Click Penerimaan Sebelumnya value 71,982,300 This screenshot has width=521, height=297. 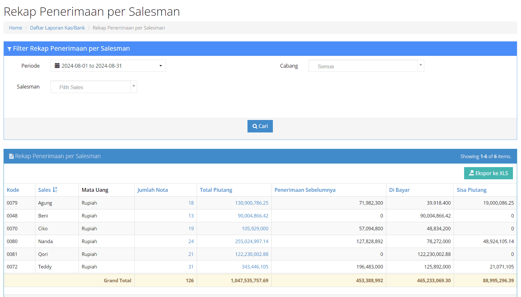(371, 203)
